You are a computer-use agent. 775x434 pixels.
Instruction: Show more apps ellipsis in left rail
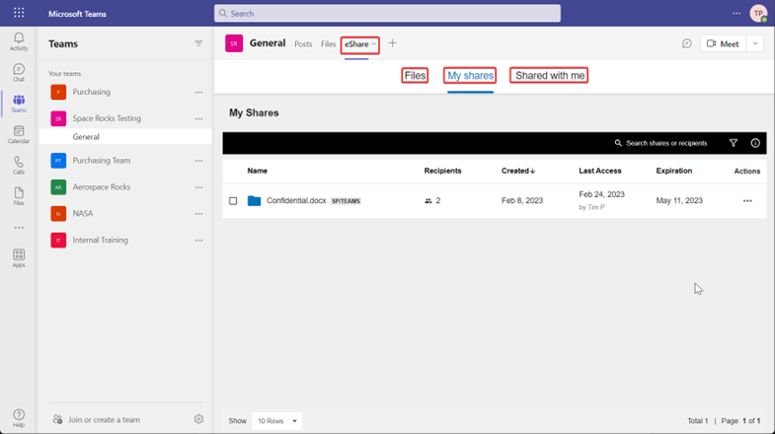click(x=19, y=228)
